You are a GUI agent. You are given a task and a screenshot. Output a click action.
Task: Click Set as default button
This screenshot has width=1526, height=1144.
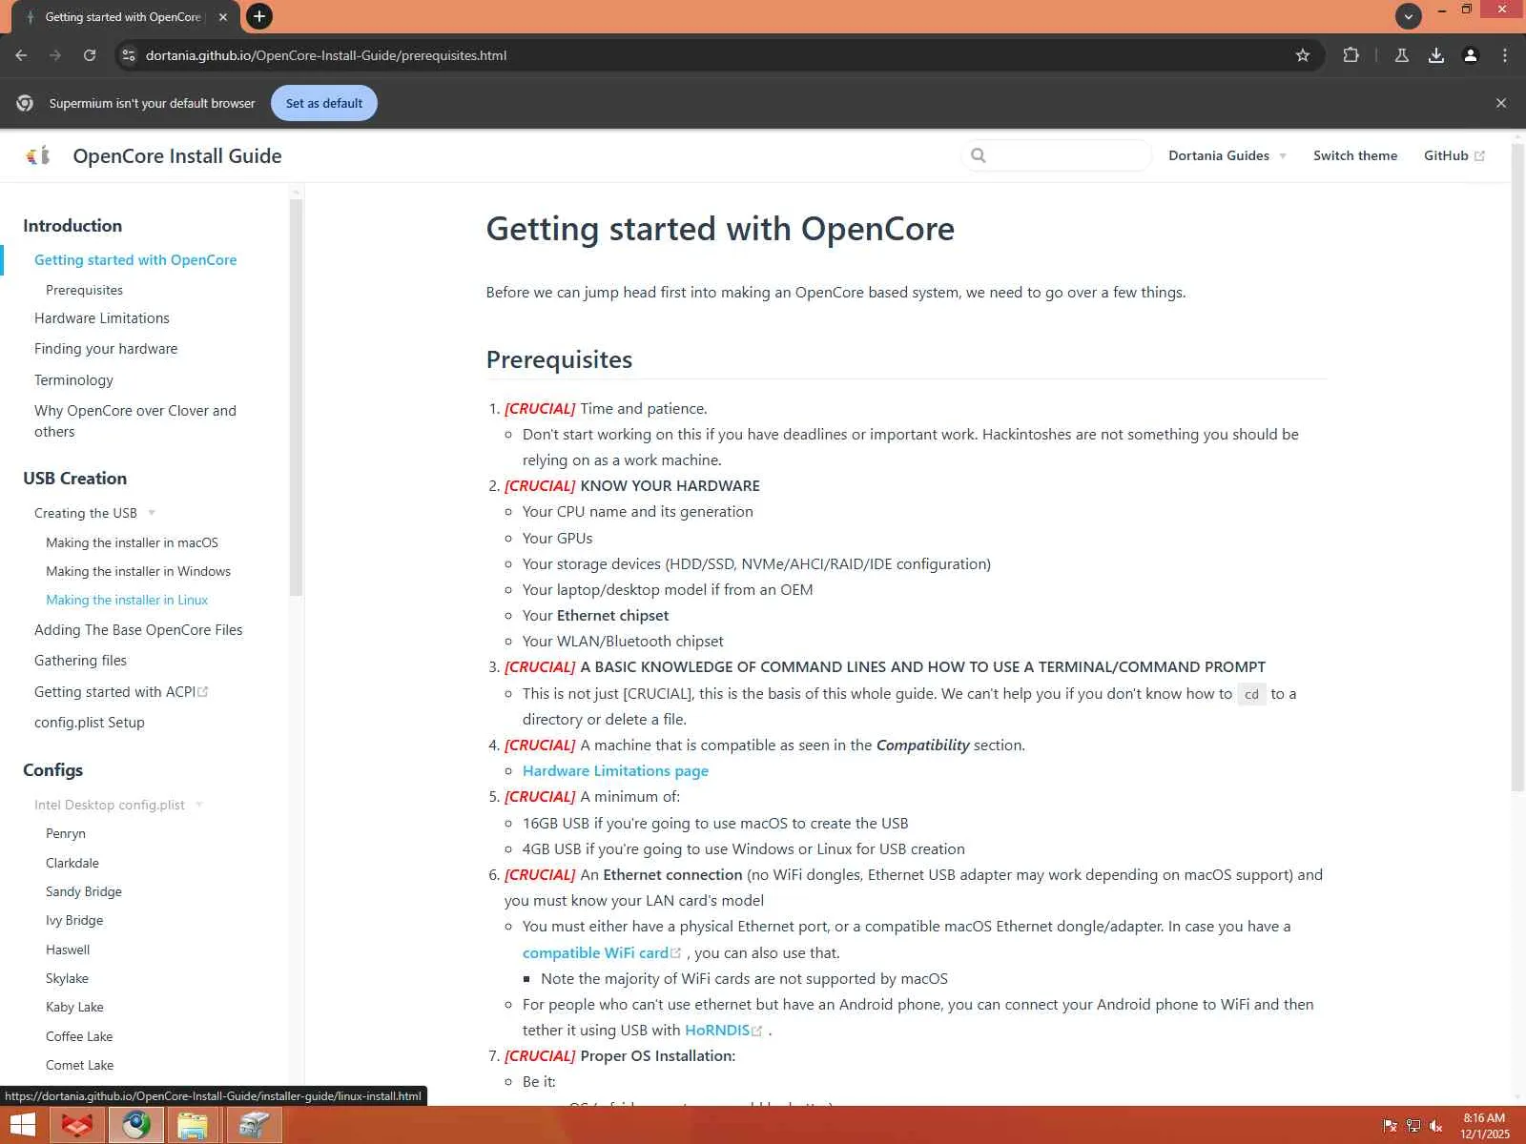324,103
